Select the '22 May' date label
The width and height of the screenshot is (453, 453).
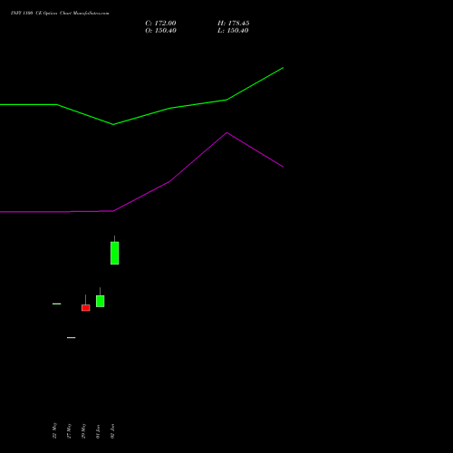54,430
